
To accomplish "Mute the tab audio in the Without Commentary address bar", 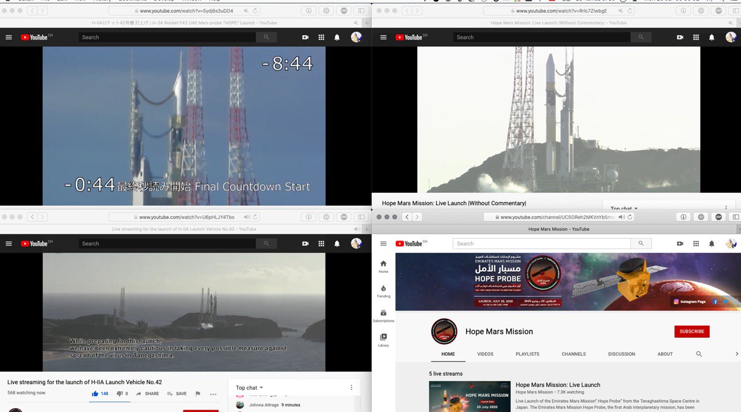I will (622, 10).
